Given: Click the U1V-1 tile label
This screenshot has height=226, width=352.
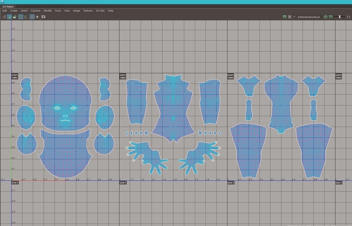Looking at the screenshot, I should tap(15, 183).
